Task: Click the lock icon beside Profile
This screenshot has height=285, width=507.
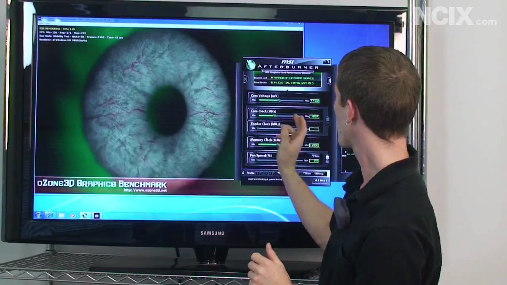Action: (x=244, y=173)
